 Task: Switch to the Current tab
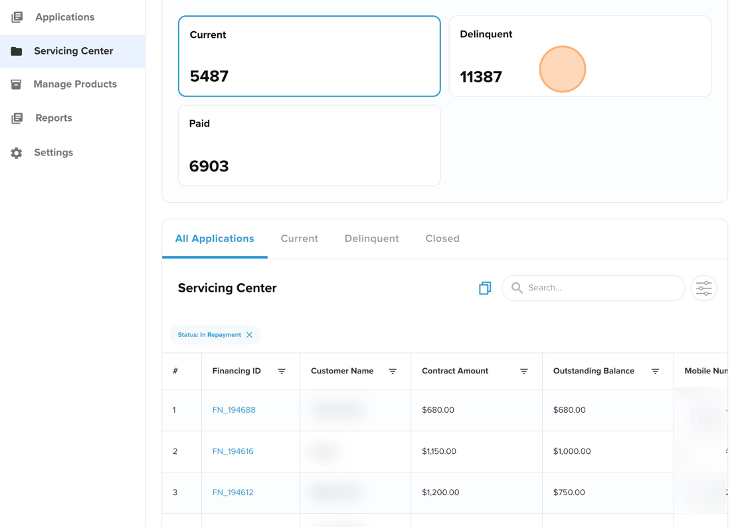click(x=300, y=239)
